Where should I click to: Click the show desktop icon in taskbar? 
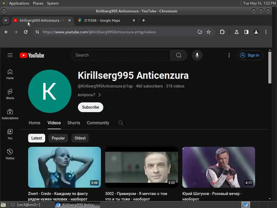3,205
